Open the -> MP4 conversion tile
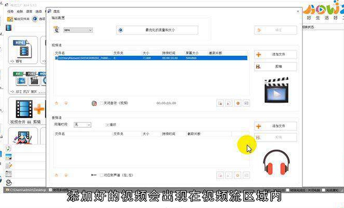The width and height of the screenshot is (344, 208). pos(23,50)
